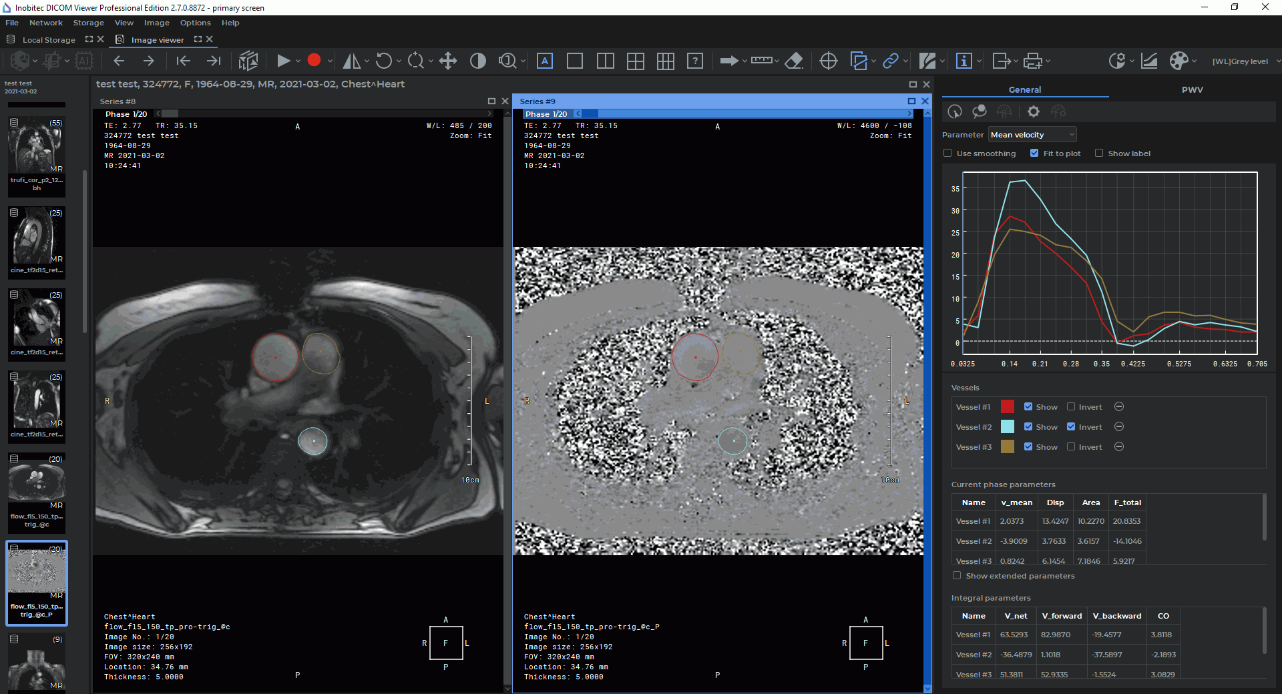Open the gear settings in General tab
1282x694 pixels.
coord(1034,111)
